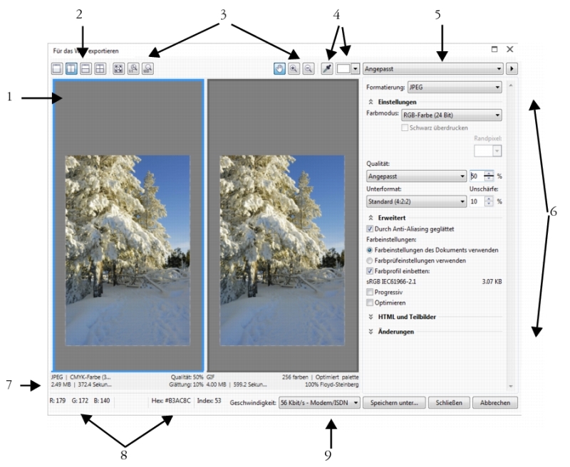This screenshot has height=467, width=570.
Task: Select the two vertical previews layout icon
Action: coord(73,69)
